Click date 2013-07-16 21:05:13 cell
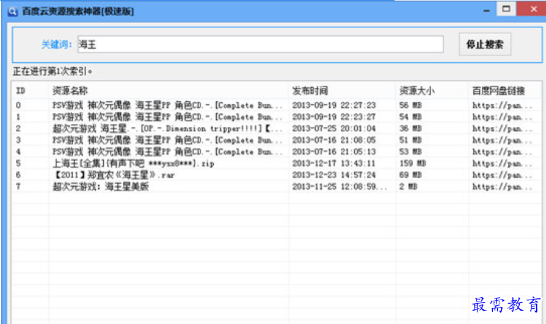 pyautogui.click(x=333, y=152)
